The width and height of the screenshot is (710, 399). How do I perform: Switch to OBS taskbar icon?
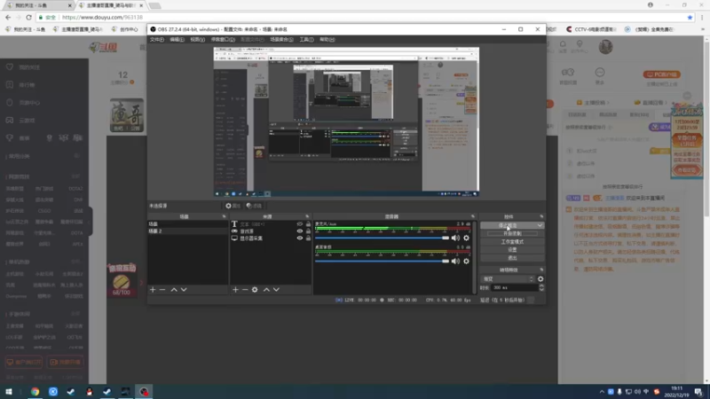[x=144, y=392]
